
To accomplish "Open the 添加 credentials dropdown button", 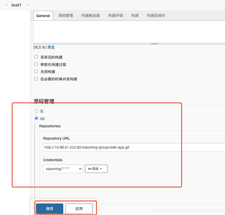I will [96, 169].
